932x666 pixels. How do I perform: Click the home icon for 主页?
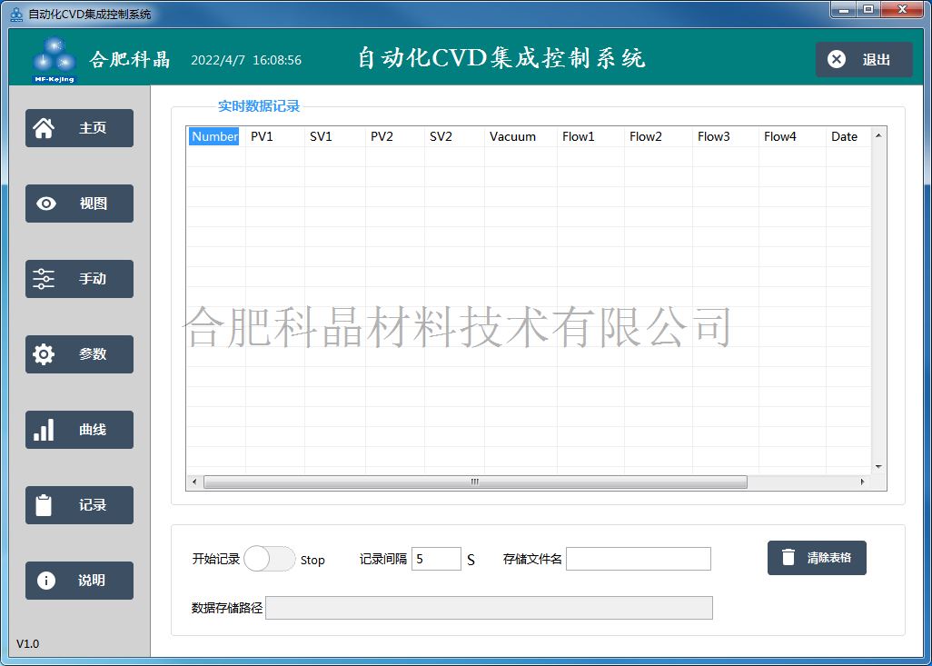pyautogui.click(x=44, y=128)
